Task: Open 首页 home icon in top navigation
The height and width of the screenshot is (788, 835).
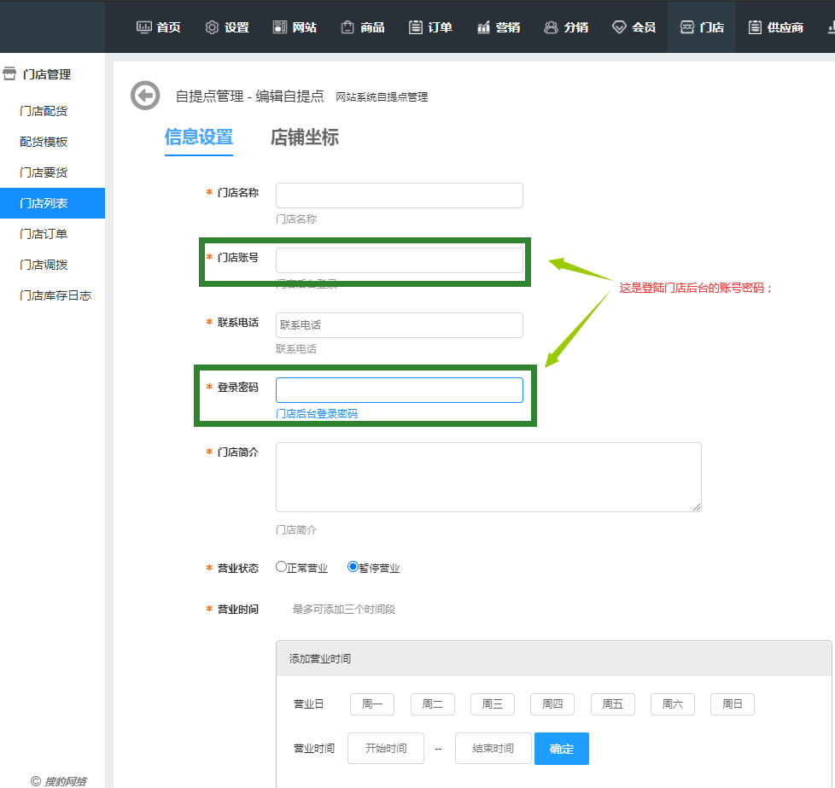Action: pyautogui.click(x=144, y=27)
